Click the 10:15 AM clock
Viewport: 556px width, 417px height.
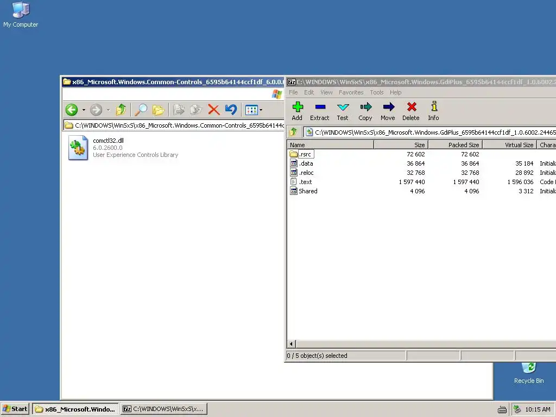(x=538, y=409)
